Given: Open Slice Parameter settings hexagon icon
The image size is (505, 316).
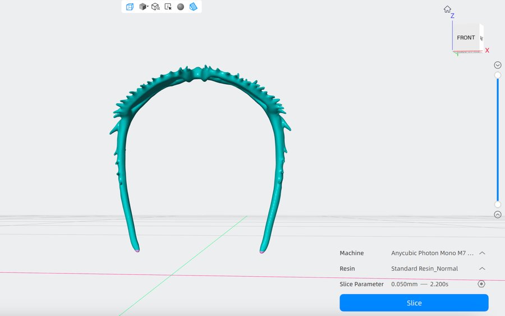Looking at the screenshot, I should click(481, 284).
